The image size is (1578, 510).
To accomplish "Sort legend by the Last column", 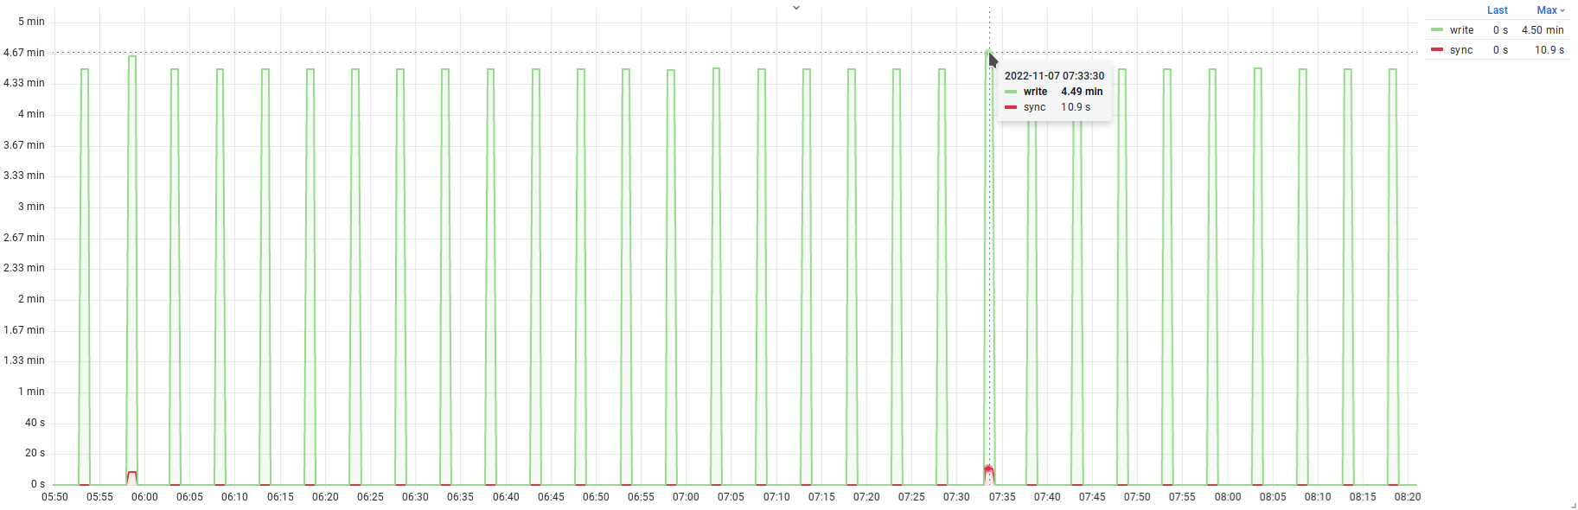I will 1498,10.
